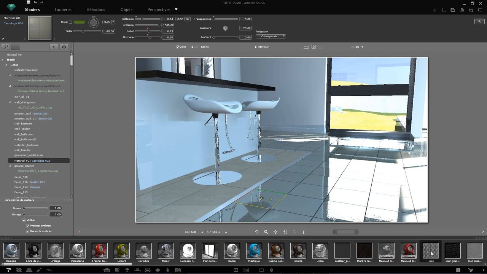Click the paint roller shaders catalog icon
The image size is (487, 274).
click(x=8, y=270)
